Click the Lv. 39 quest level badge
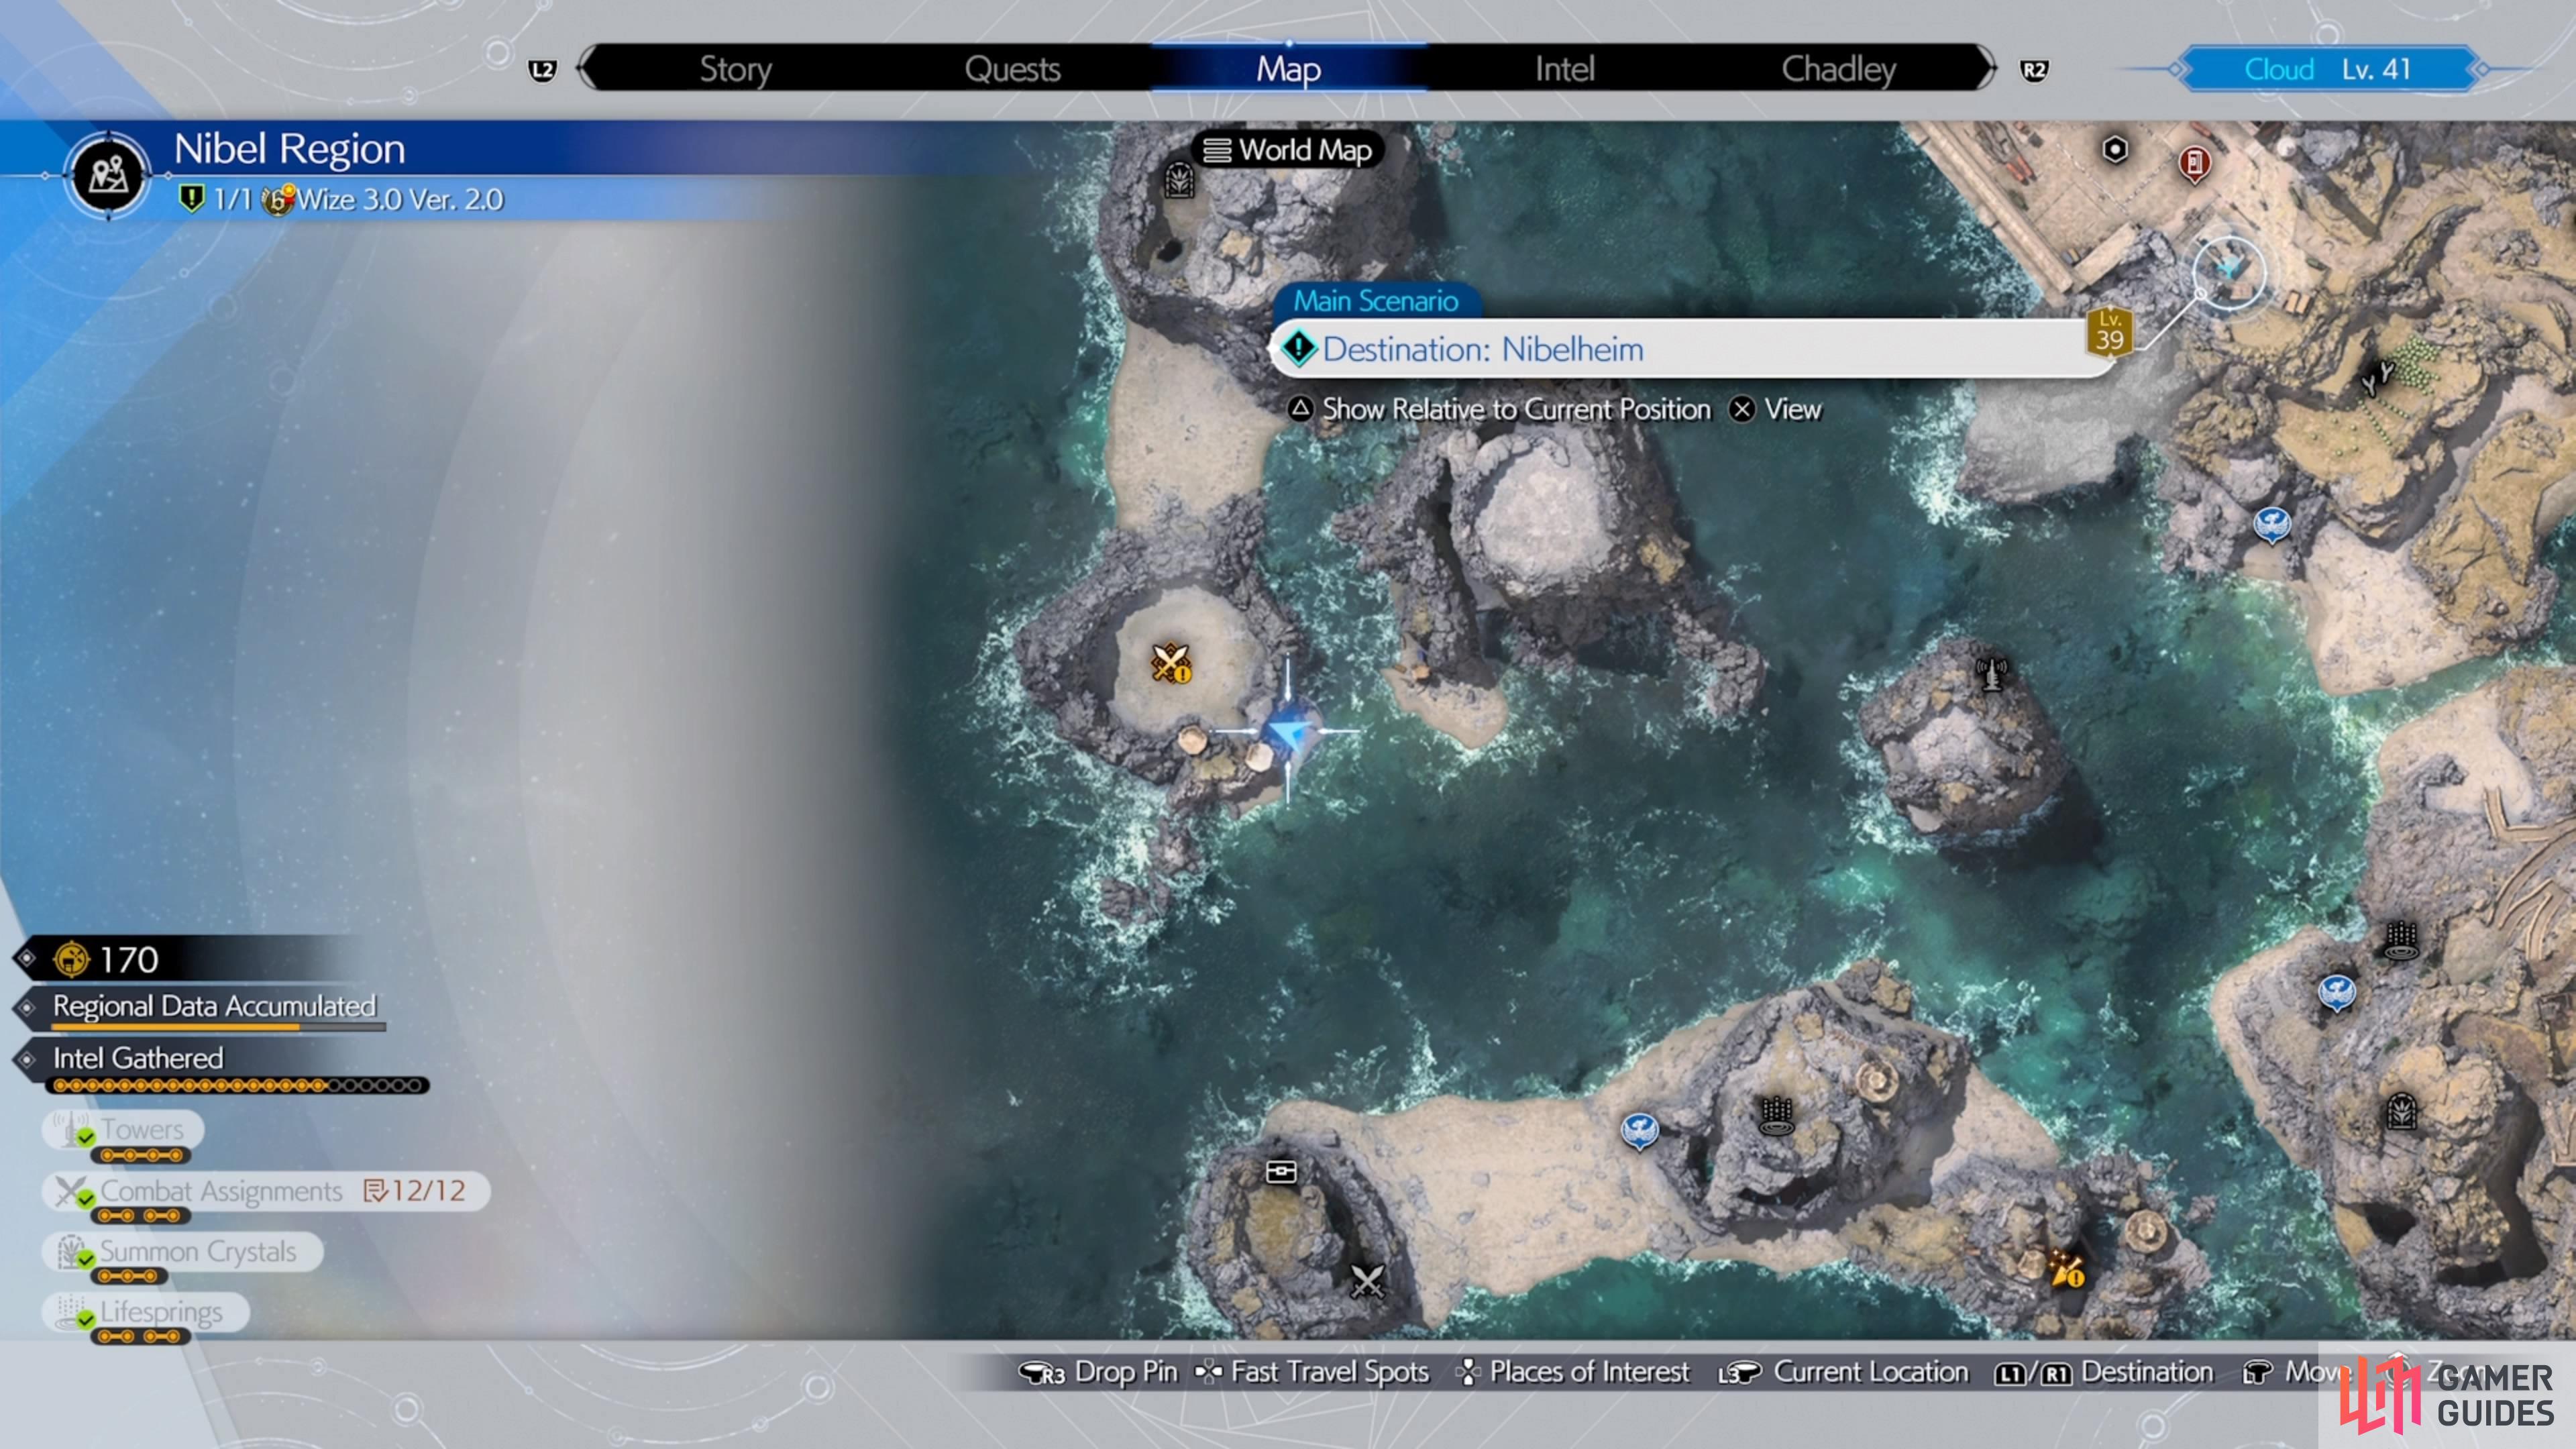Viewport: 2576px width, 1449px height. tap(2109, 332)
